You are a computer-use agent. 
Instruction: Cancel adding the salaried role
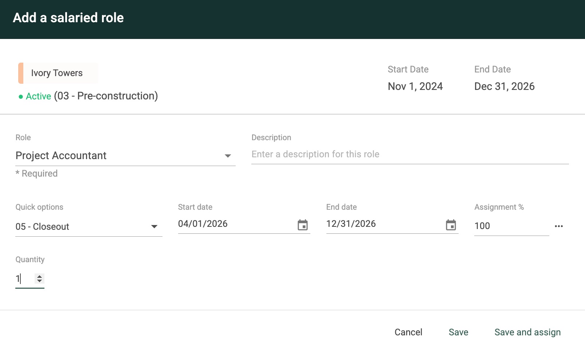point(408,332)
